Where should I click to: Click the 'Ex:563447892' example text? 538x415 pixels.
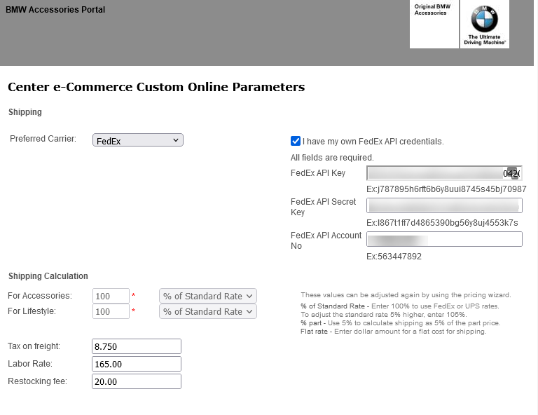(394, 257)
